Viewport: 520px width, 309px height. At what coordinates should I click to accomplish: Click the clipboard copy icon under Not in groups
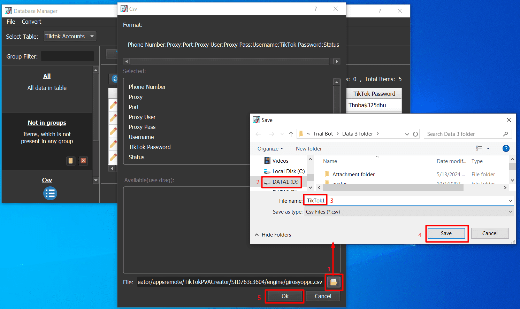[x=71, y=161]
